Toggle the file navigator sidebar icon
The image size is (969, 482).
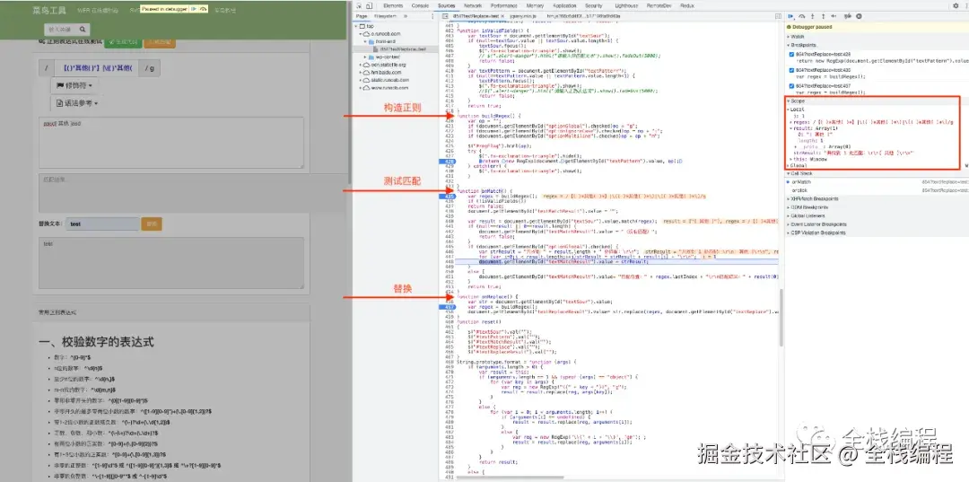tap(446, 16)
